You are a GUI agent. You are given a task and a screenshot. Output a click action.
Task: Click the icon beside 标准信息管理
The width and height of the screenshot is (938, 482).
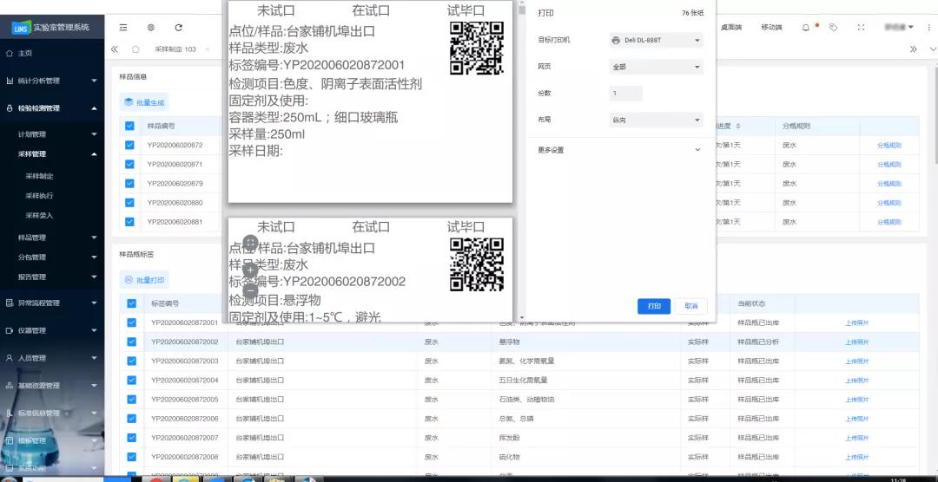tap(10, 413)
